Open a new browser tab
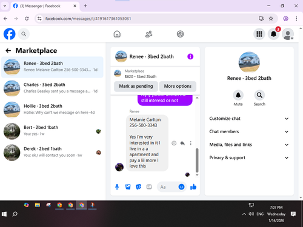Viewport: 303px width, 227px height. 85,6
